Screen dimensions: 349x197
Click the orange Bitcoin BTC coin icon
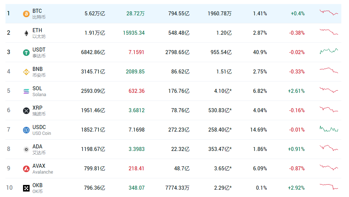[26, 14]
